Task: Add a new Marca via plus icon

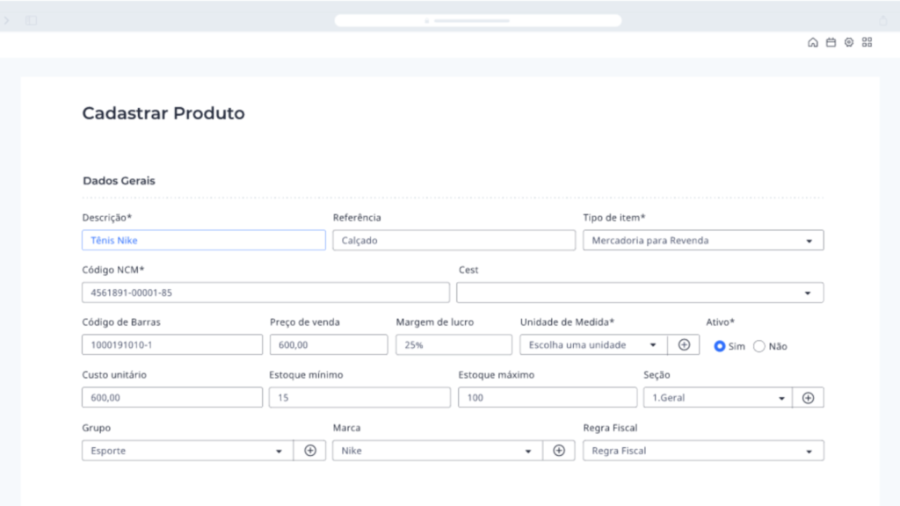Action: [x=558, y=451]
